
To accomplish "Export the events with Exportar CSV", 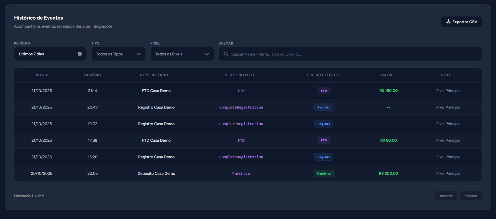I will tap(461, 22).
